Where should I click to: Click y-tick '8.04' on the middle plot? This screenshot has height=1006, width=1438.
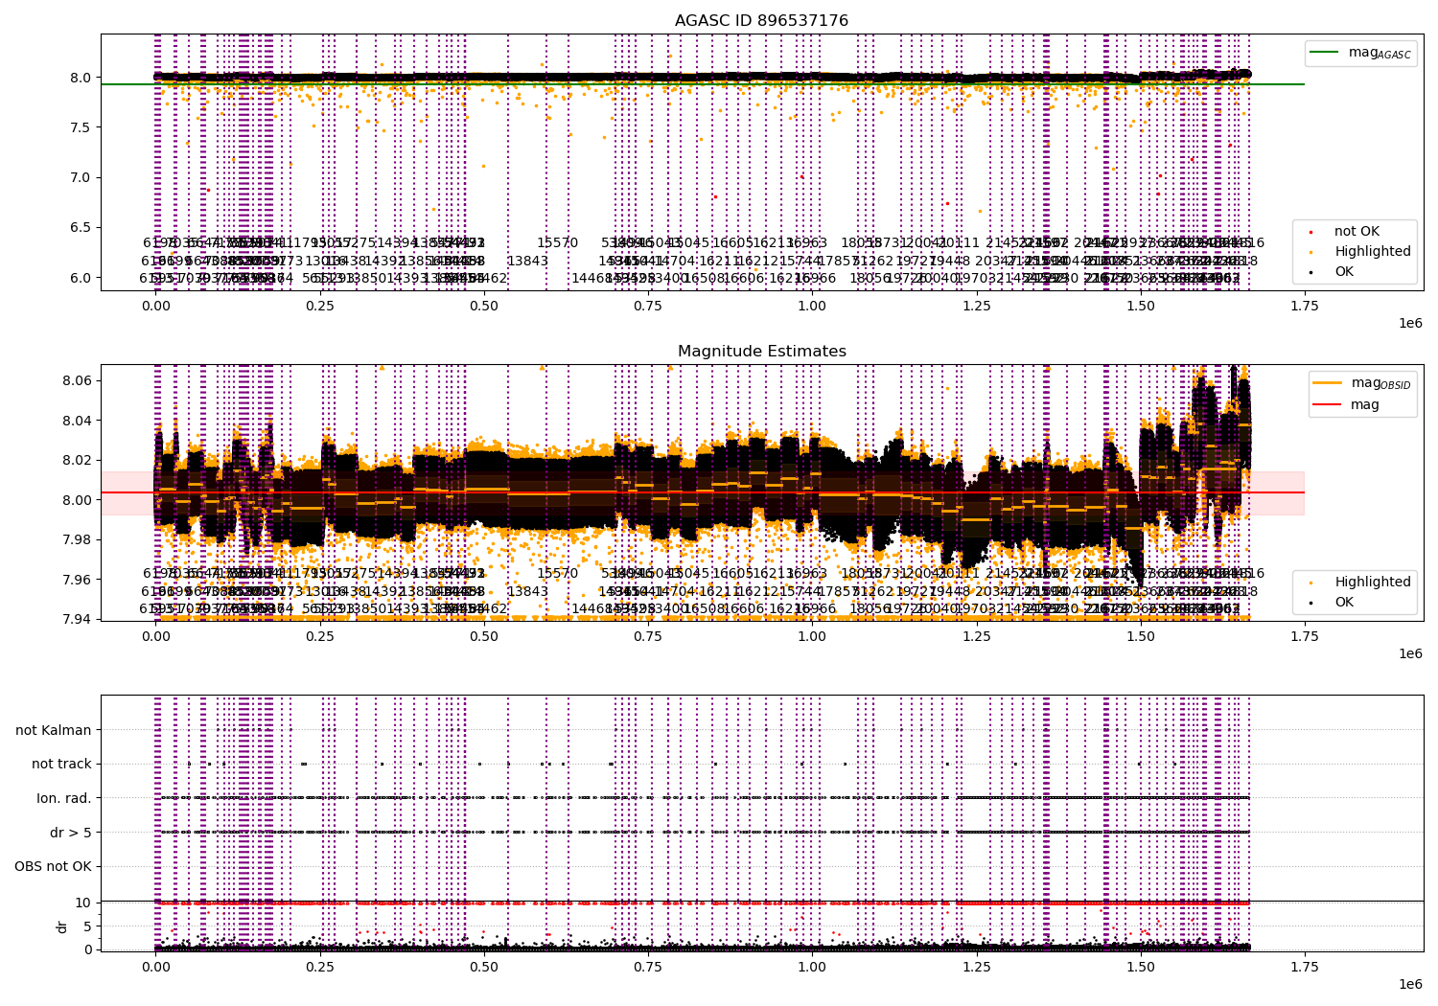click(78, 421)
